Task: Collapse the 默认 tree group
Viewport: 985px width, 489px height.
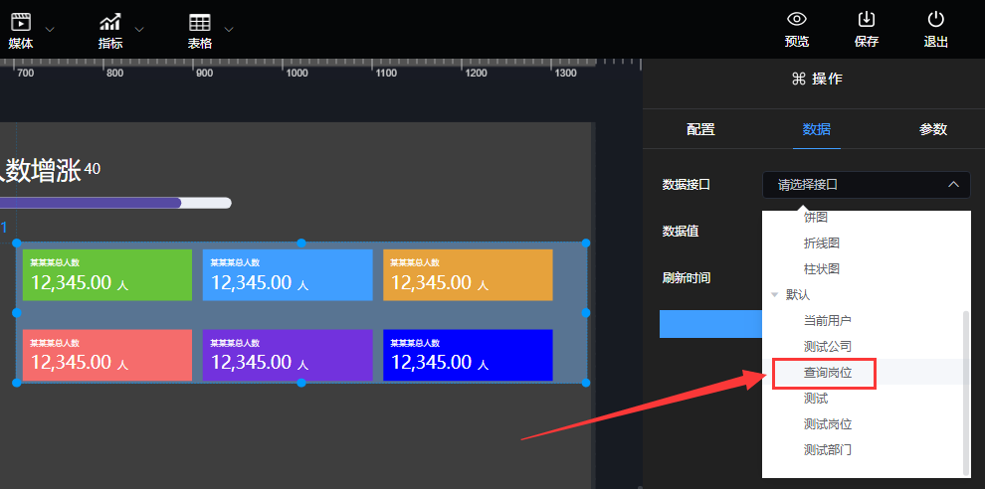Action: click(x=775, y=295)
